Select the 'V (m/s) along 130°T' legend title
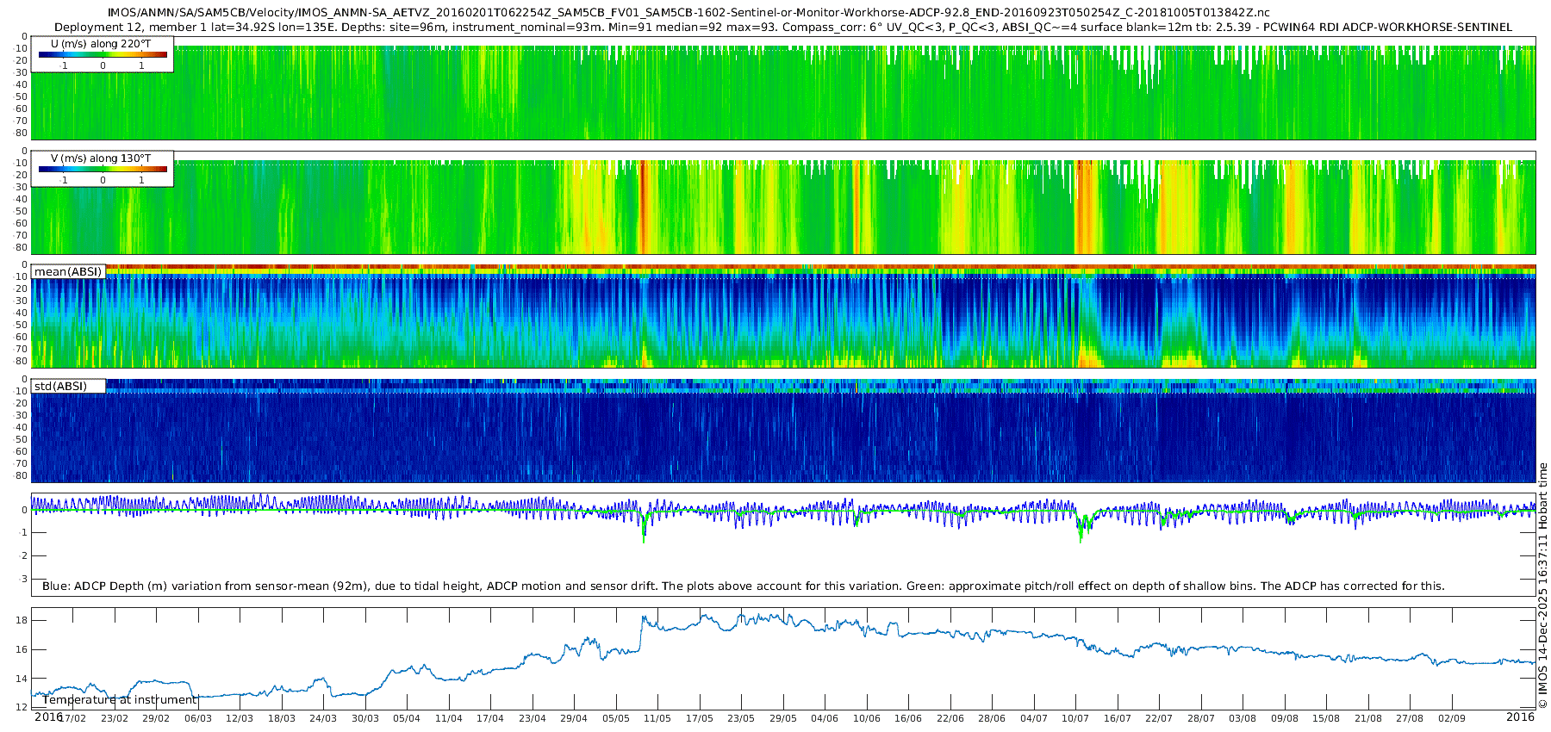This screenshot has height=732, width=1551. click(101, 158)
